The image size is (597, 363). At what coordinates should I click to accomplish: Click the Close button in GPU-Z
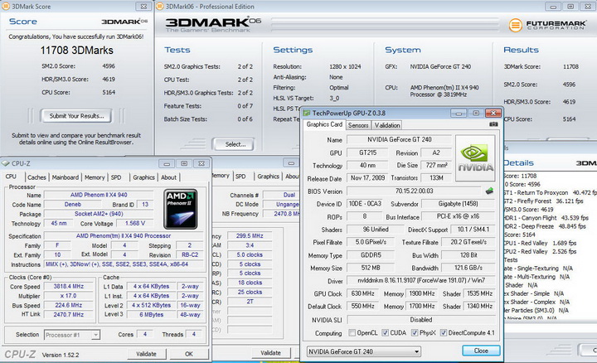(481, 351)
